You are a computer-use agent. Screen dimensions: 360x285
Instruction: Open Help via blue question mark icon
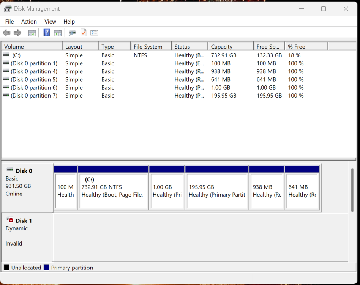(x=46, y=33)
